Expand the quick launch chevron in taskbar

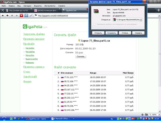point(22,118)
